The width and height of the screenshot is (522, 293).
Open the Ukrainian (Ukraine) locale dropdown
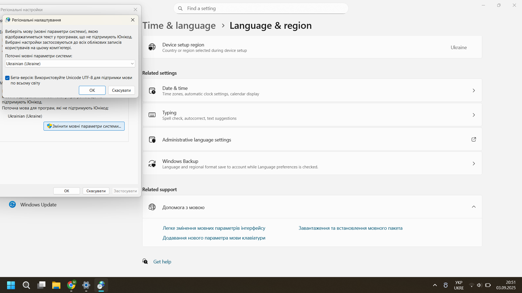[70, 64]
